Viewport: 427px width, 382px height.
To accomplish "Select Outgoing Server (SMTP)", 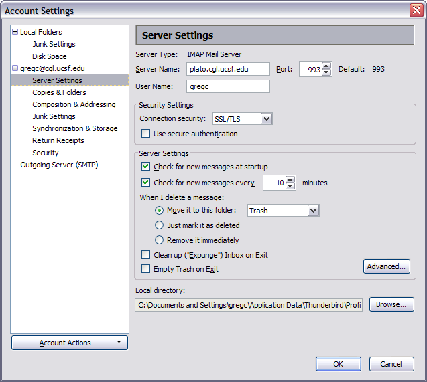I will (x=59, y=165).
